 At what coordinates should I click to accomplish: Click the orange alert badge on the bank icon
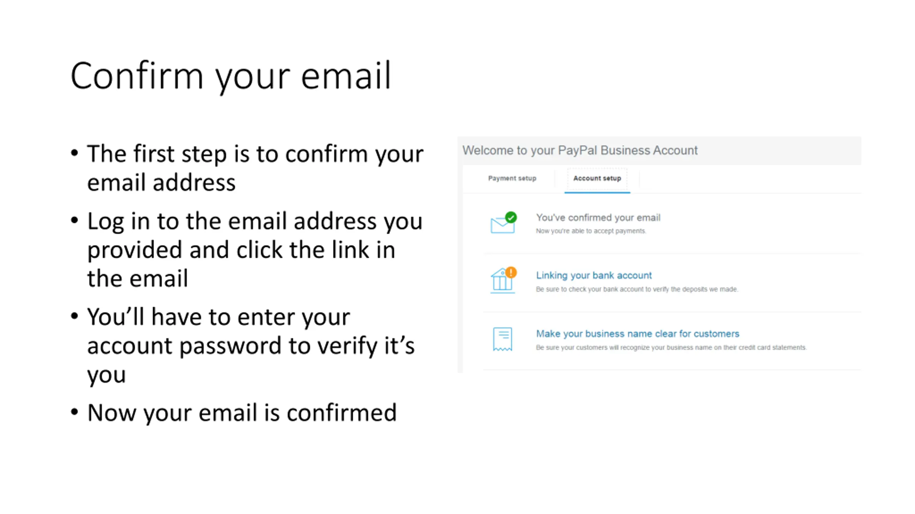[x=511, y=272]
